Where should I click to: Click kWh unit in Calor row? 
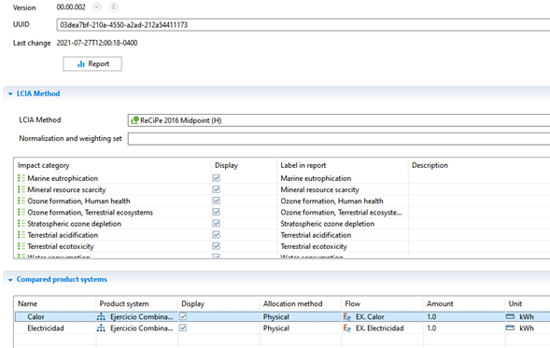[527, 317]
